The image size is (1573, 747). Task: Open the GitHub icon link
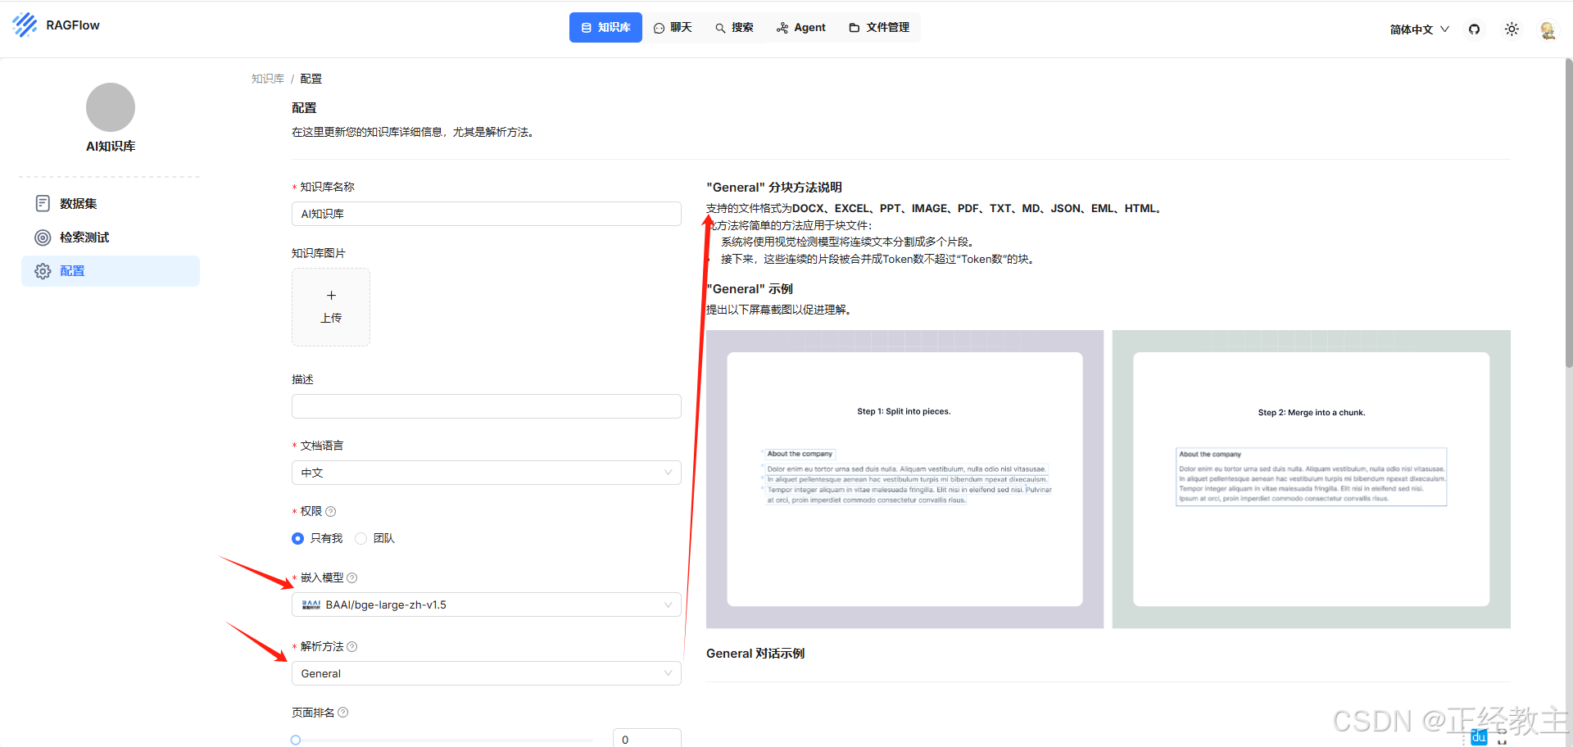pos(1474,29)
